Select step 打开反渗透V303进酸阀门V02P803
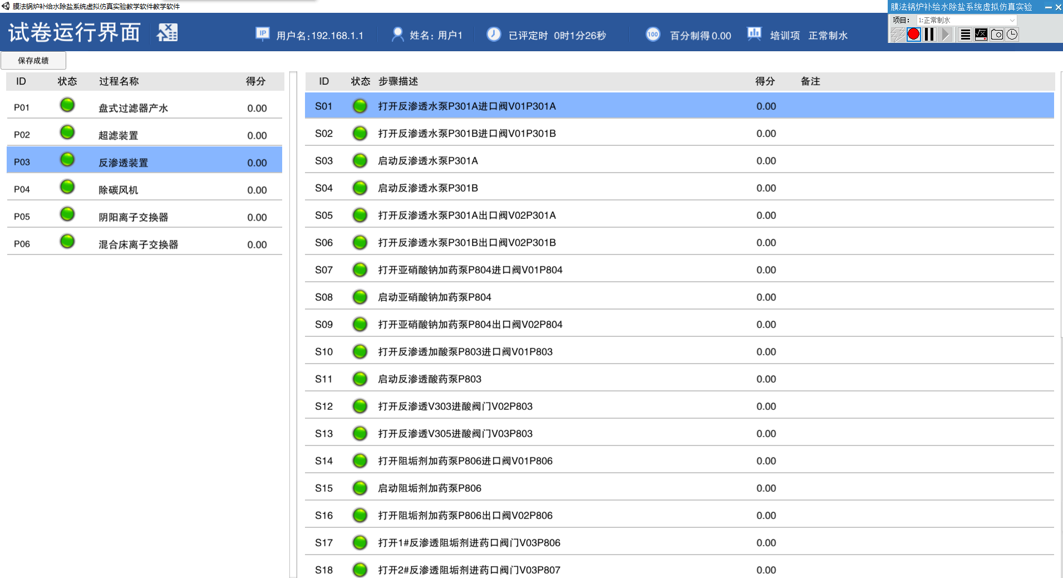Image resolution: width=1063 pixels, height=578 pixels. click(x=680, y=406)
